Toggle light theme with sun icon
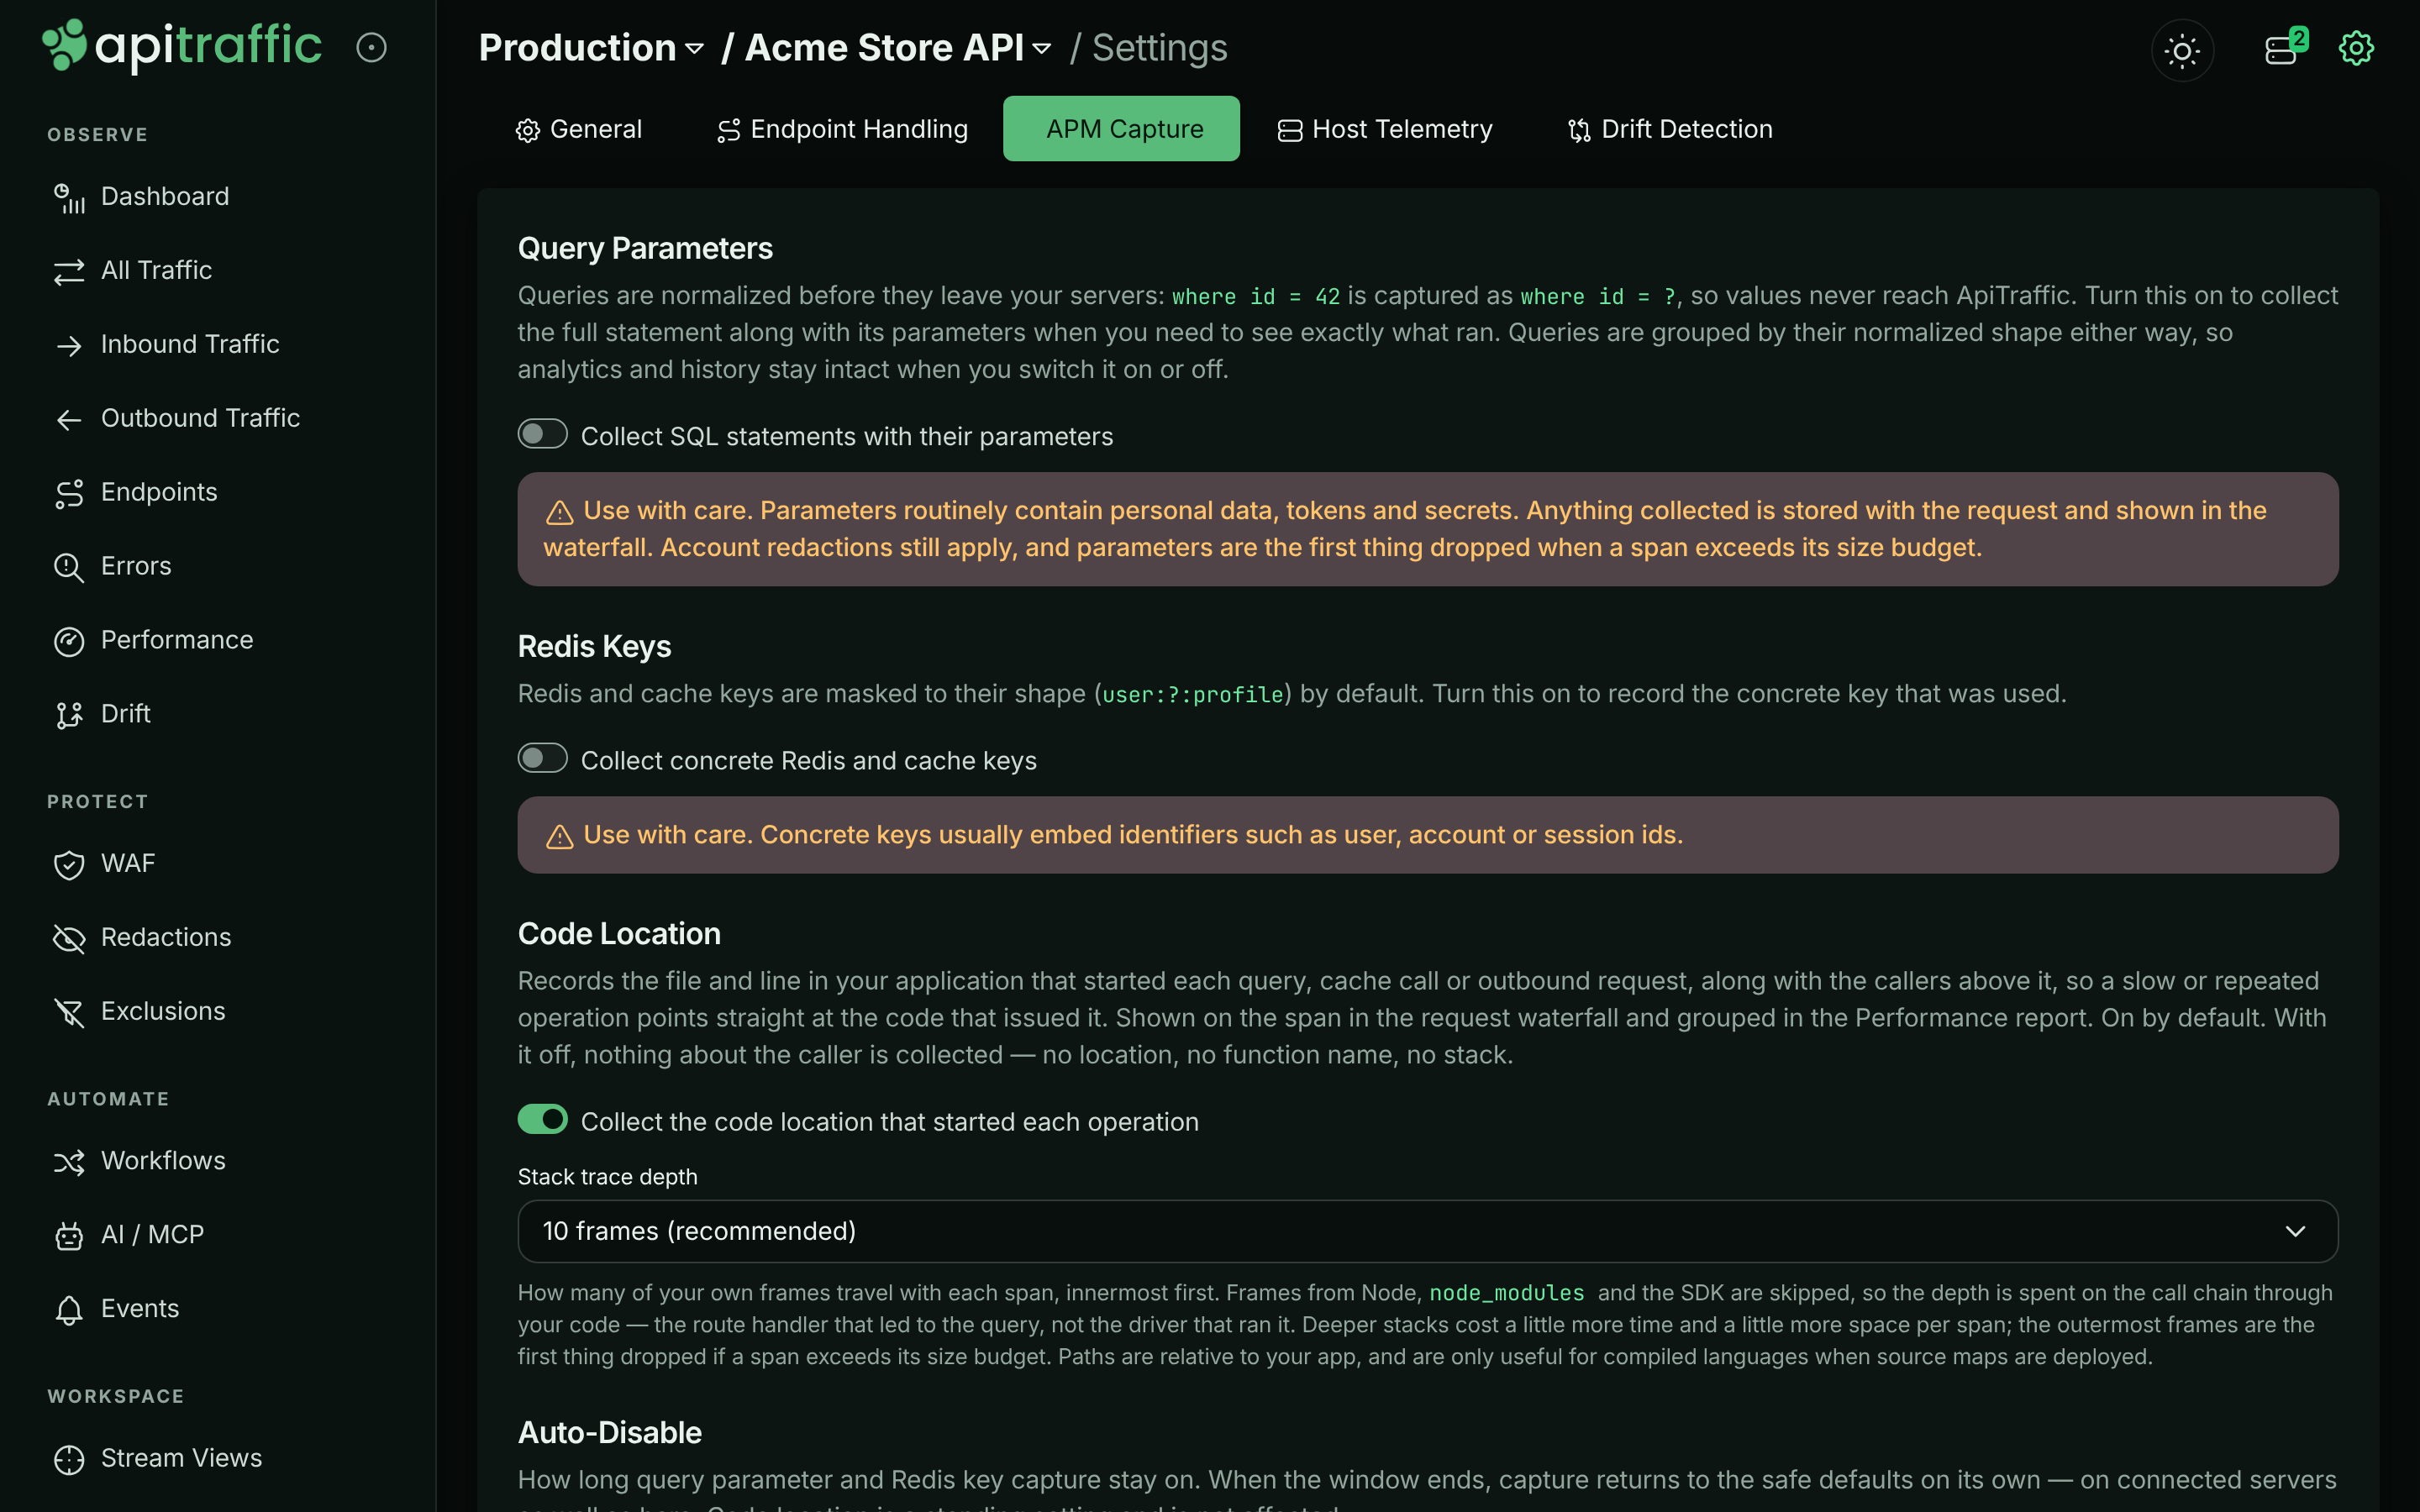This screenshot has width=2420, height=1512. point(2182,50)
